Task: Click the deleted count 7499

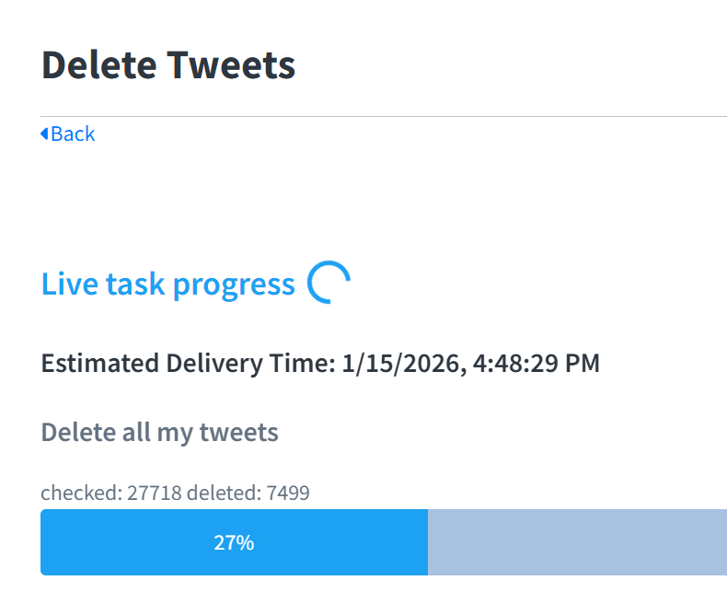Action: tap(288, 493)
